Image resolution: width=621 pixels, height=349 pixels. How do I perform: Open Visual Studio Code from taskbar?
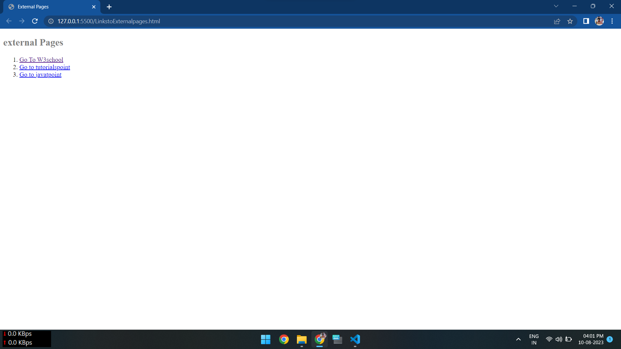coord(355,339)
